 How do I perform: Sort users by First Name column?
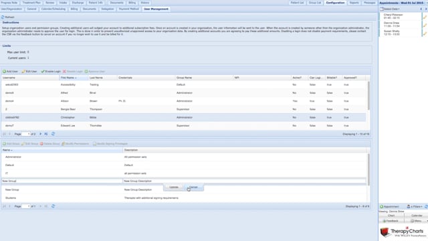(74, 78)
